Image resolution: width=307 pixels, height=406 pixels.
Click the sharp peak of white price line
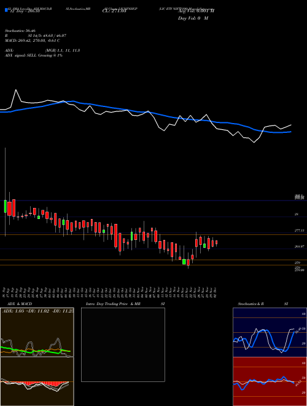[x=16, y=90]
